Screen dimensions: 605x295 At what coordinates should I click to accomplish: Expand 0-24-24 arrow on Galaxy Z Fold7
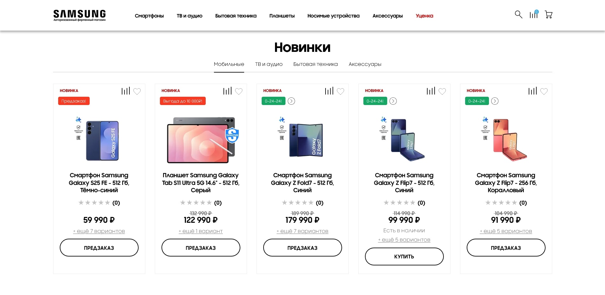291,101
